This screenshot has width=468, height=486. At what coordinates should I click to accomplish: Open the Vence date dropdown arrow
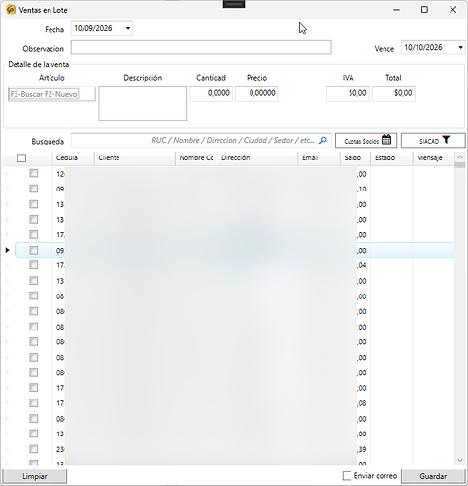(x=460, y=48)
